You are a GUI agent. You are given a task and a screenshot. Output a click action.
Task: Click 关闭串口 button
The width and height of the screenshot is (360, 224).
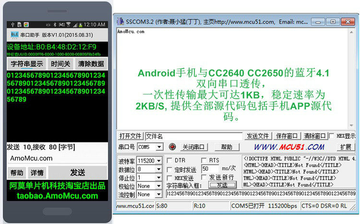tap(193, 147)
